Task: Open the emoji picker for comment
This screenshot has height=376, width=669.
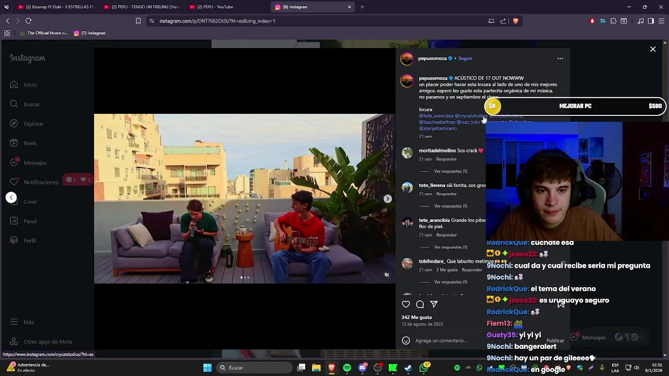Action: [406, 340]
